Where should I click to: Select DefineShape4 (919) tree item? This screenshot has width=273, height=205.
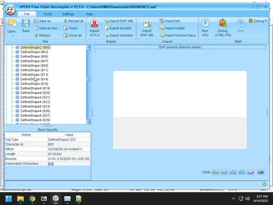click(x=35, y=88)
